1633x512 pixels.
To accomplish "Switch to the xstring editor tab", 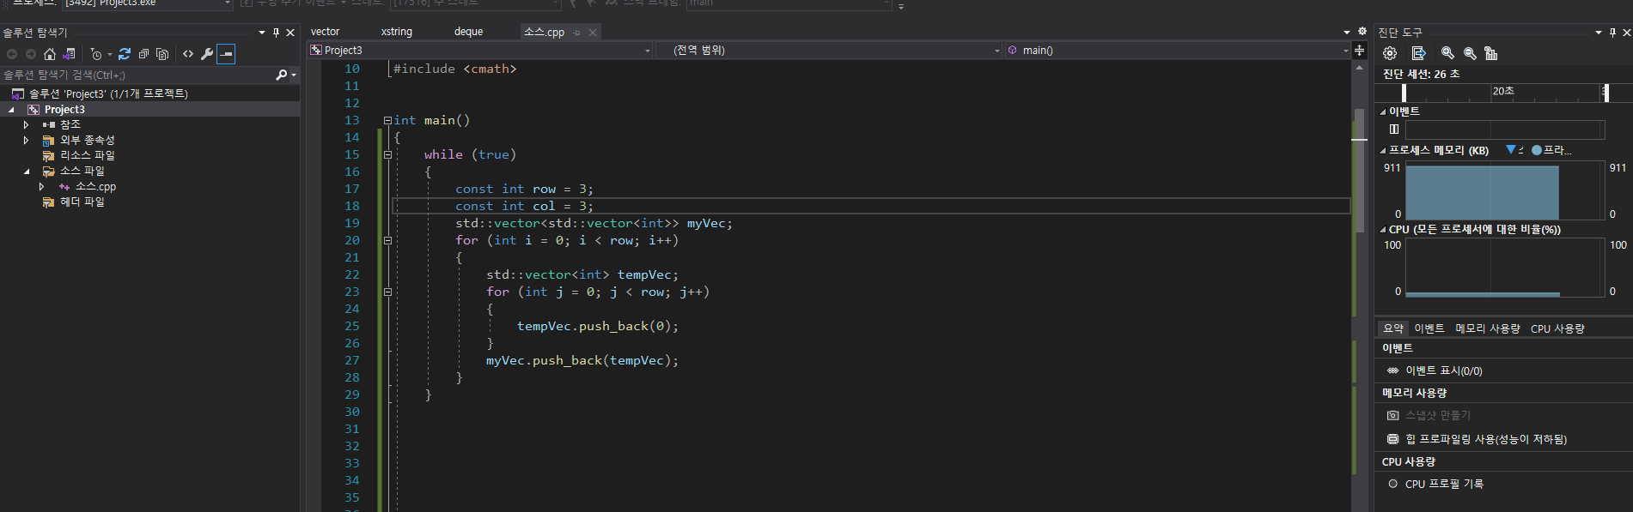I will (397, 32).
